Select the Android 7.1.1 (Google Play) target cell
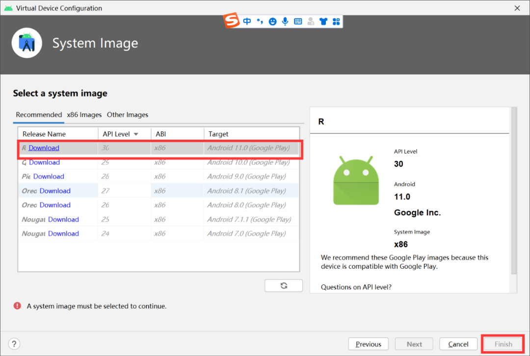Image resolution: width=530 pixels, height=356 pixels. 251,220
